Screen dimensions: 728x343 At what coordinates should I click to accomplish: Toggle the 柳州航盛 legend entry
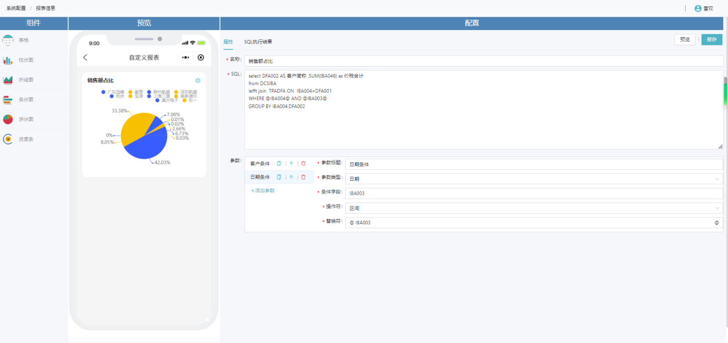click(x=158, y=92)
